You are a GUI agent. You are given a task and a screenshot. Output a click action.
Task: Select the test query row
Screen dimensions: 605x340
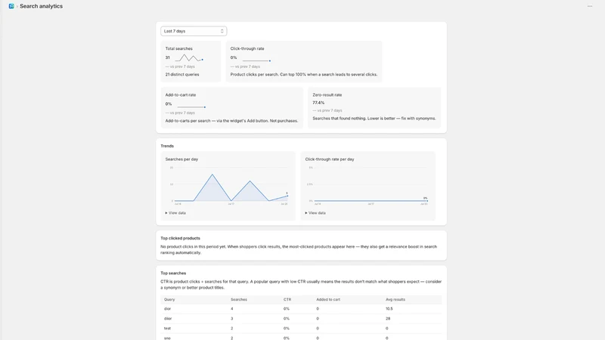(301, 329)
